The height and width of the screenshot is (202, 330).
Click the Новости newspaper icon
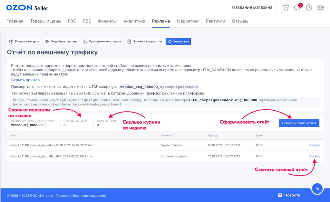(280, 195)
